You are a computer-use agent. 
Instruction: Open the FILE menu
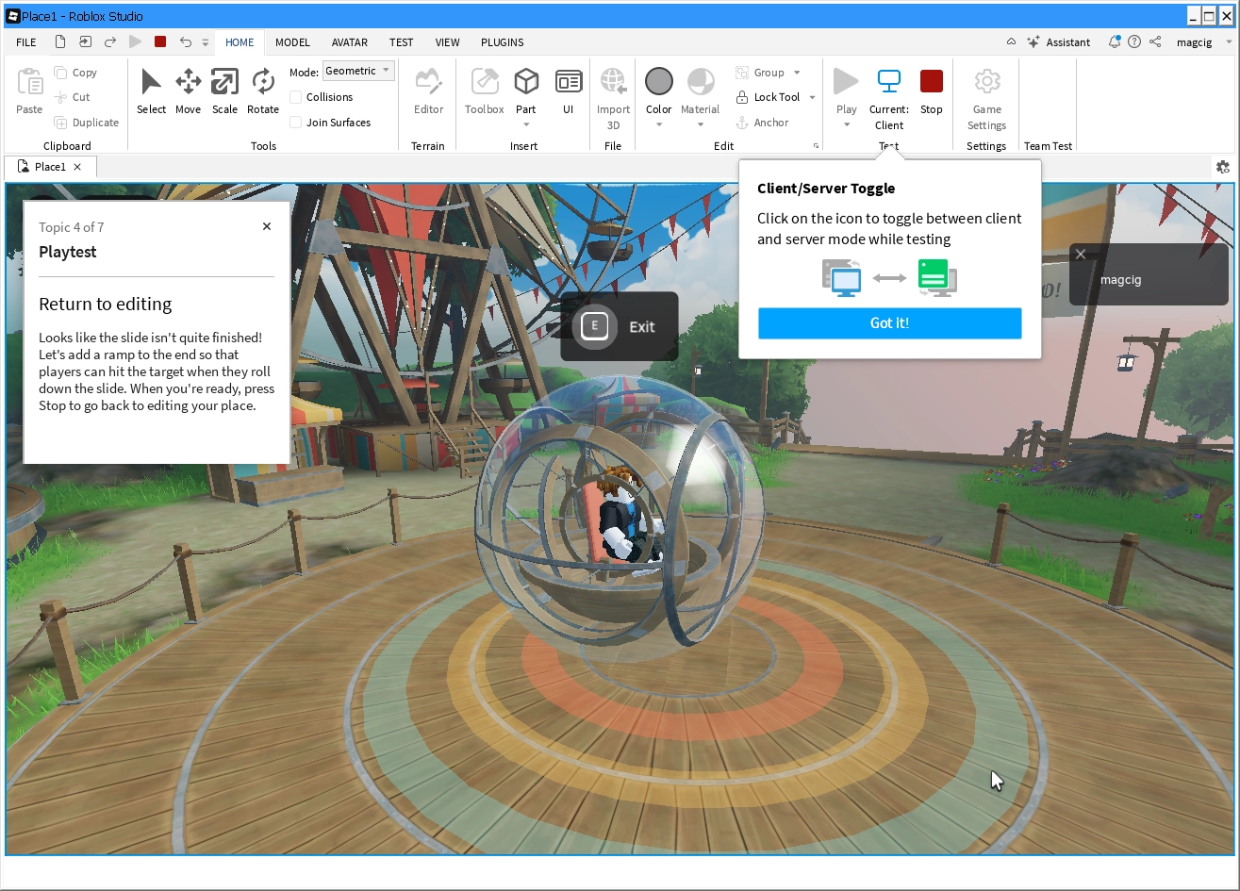[x=26, y=42]
